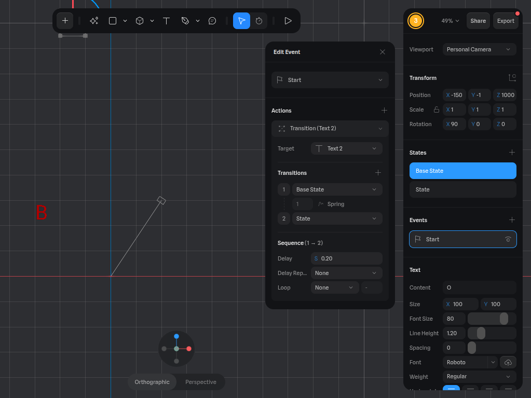Viewport: 531px width, 398px height.
Task: Activate the select arrow tool
Action: [x=241, y=21]
